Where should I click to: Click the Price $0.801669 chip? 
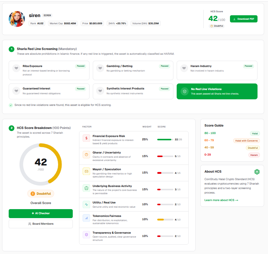[92, 23]
